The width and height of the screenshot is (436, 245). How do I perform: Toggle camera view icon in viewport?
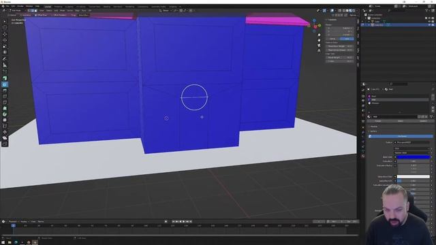pyautogui.click(x=319, y=46)
